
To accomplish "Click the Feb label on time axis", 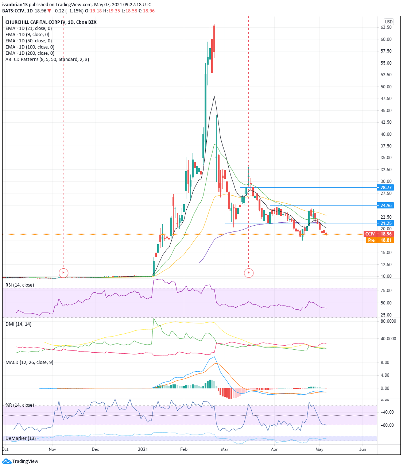I will (x=184, y=449).
